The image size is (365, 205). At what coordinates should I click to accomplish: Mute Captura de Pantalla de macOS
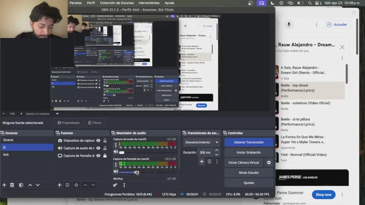coord(116,171)
